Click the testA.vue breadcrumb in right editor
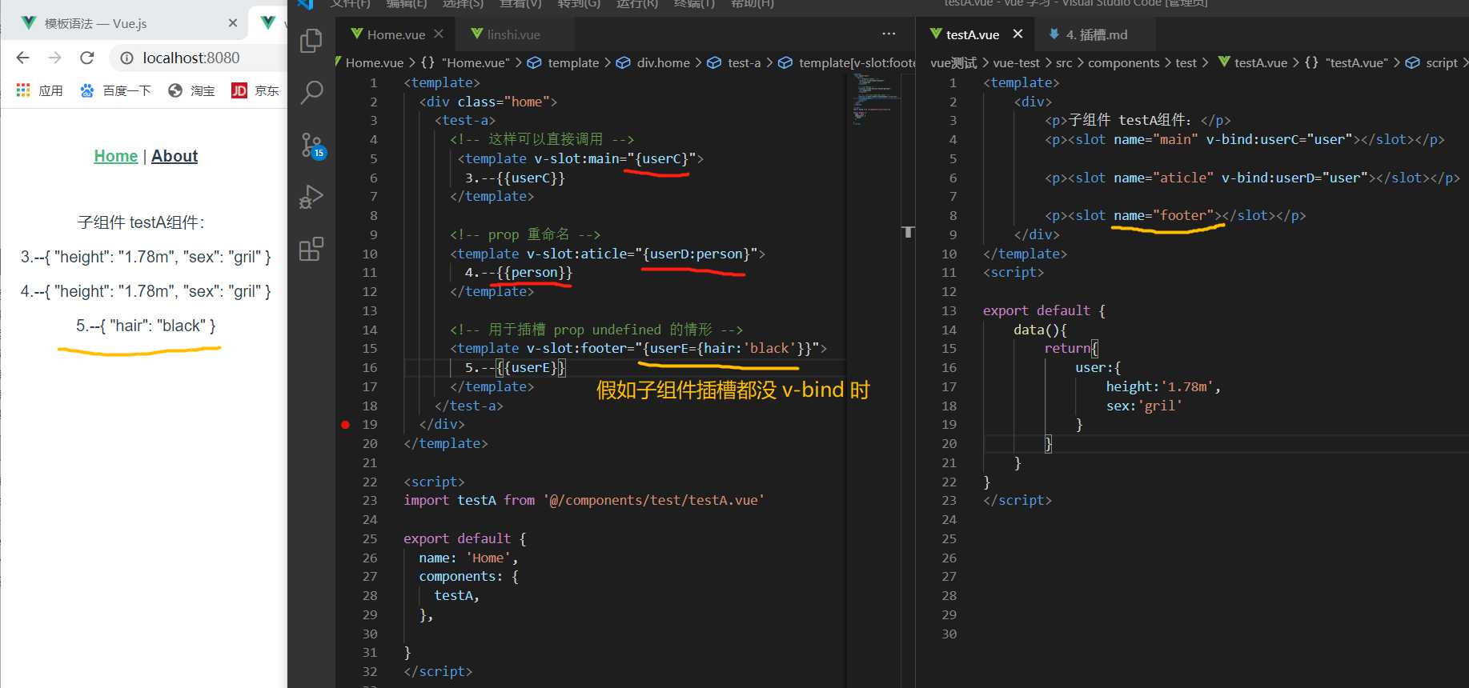 [x=1253, y=62]
